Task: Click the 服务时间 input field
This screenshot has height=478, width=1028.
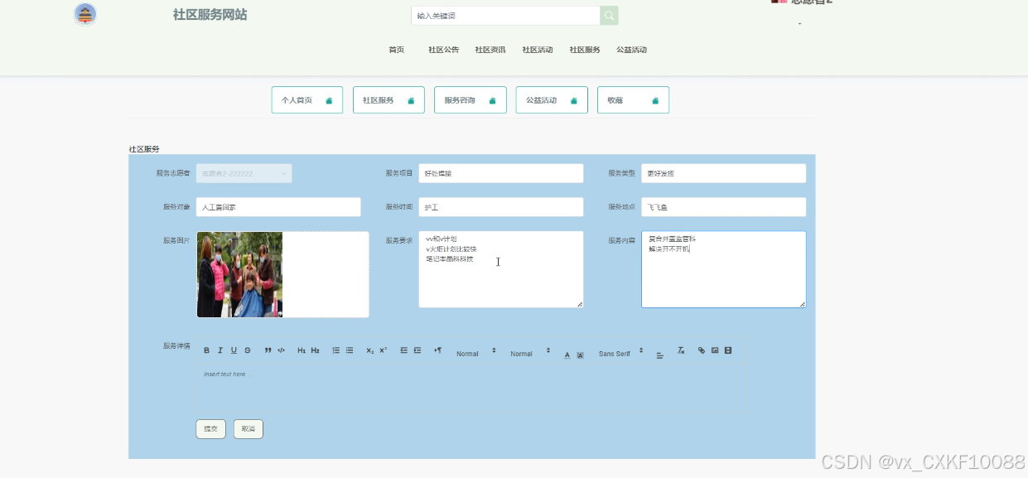Action: 501,207
